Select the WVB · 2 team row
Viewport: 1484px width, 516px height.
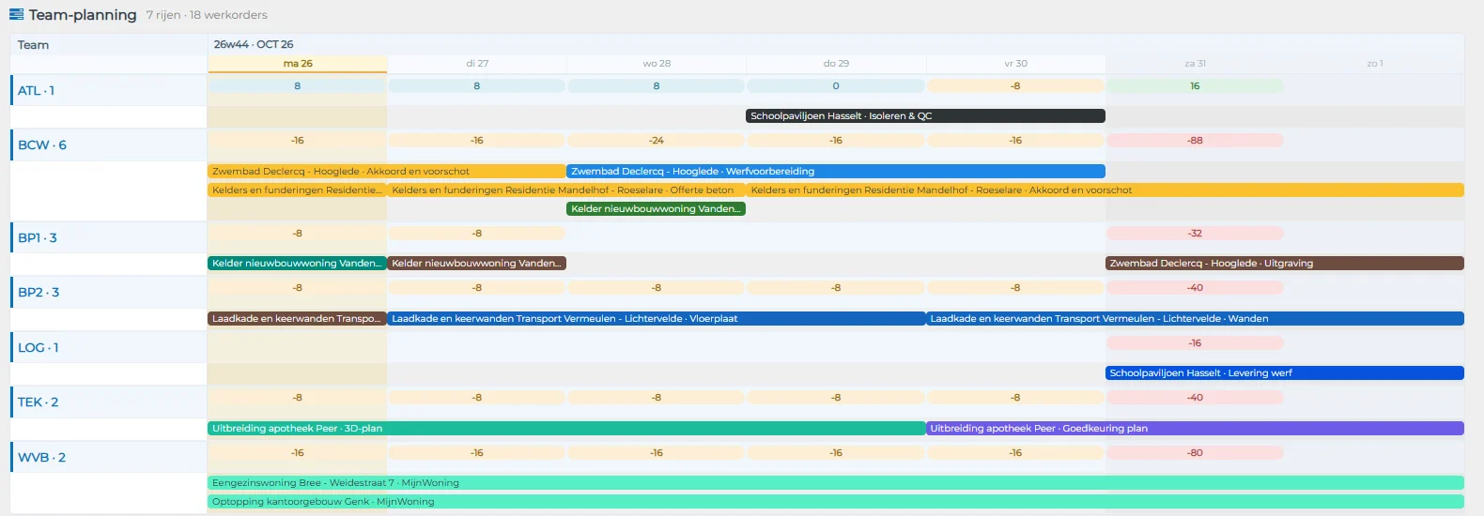(x=108, y=457)
